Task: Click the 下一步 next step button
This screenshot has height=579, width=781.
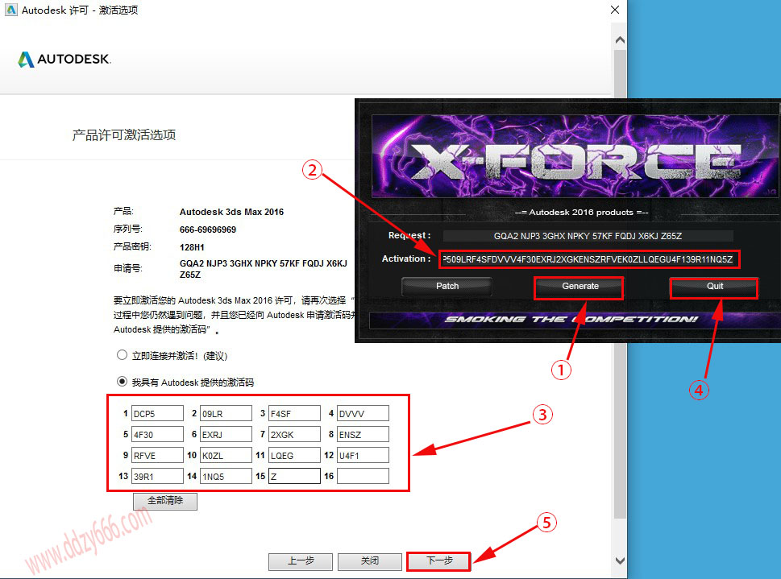Action: coord(438,561)
